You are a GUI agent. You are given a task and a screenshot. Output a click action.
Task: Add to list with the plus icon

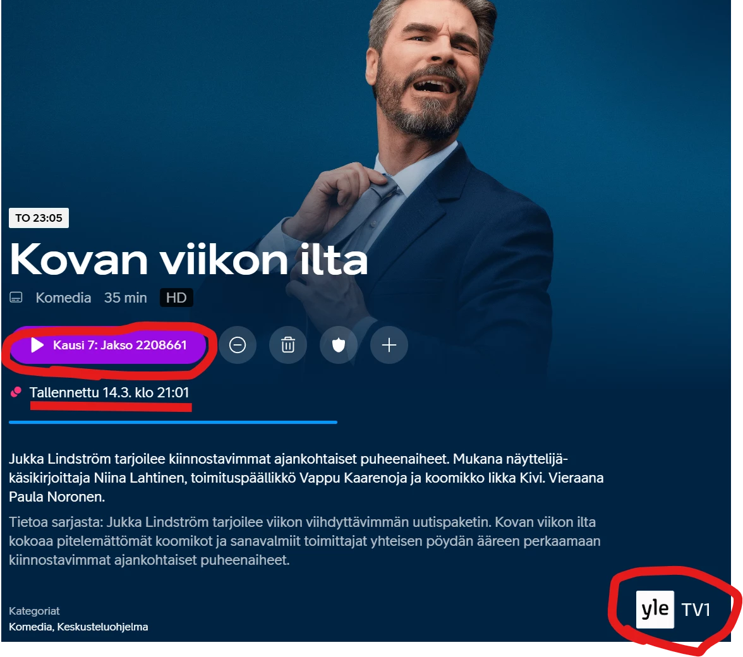[389, 345]
